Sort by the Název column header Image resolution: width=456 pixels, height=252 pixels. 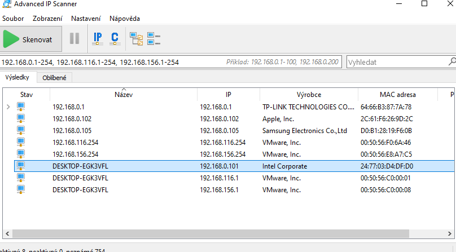point(124,95)
